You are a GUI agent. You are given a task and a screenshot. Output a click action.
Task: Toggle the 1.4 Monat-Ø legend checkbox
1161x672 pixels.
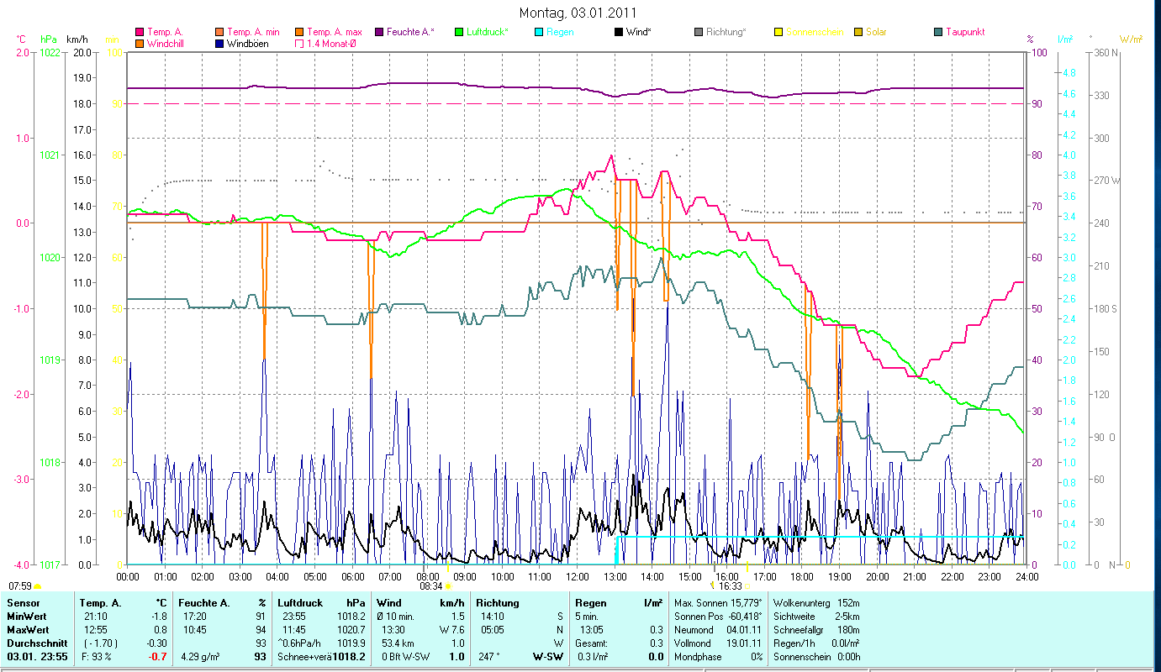click(x=299, y=43)
